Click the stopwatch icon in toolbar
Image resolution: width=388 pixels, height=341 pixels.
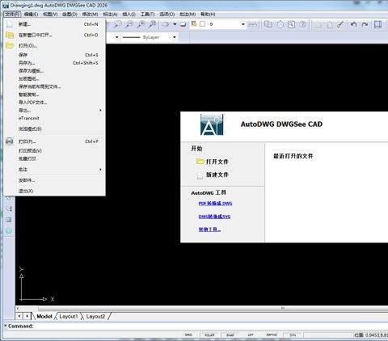click(x=280, y=24)
